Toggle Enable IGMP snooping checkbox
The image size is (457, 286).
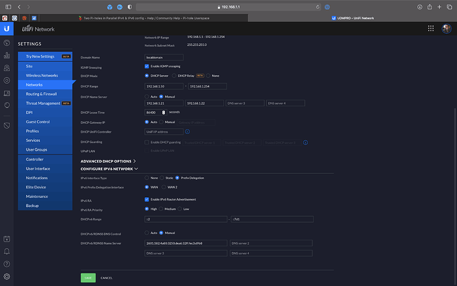[x=146, y=66]
